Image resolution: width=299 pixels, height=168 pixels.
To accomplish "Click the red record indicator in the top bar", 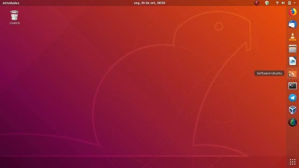I will pyautogui.click(x=257, y=3).
